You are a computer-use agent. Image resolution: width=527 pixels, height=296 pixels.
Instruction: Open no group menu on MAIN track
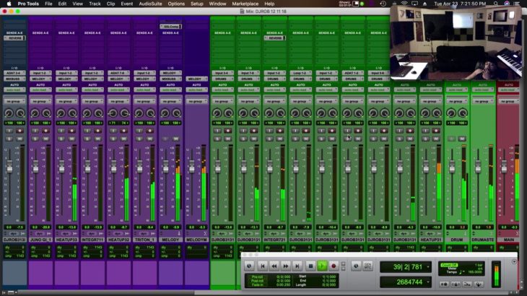pos(508,101)
